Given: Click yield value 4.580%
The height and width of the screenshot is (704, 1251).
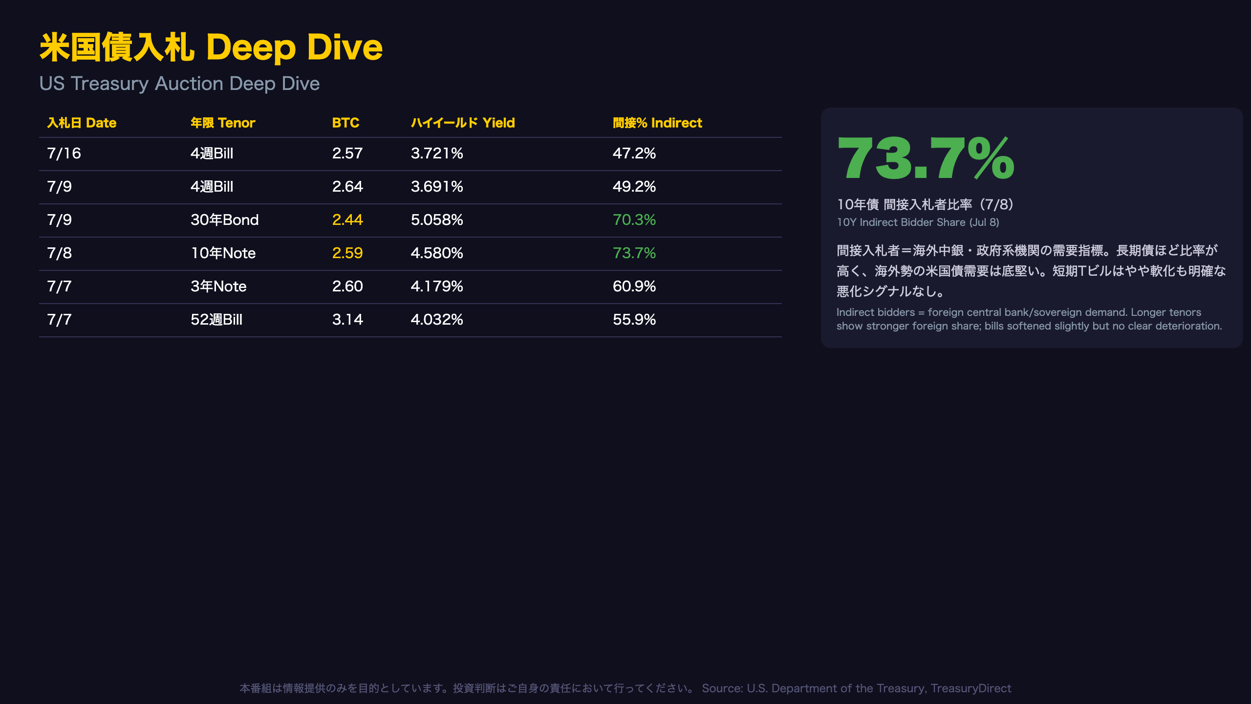Looking at the screenshot, I should [x=437, y=253].
